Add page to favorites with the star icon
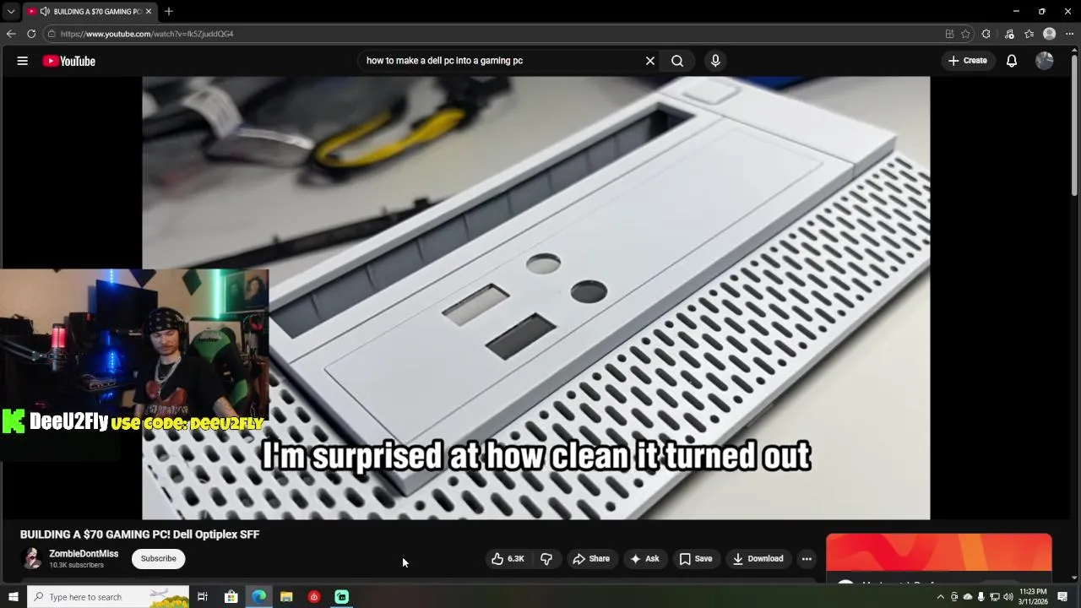 (965, 34)
